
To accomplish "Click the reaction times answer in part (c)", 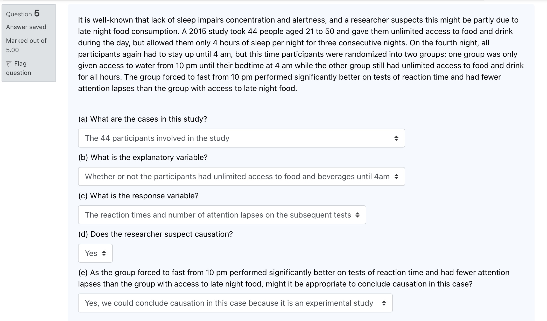I will tap(218, 215).
